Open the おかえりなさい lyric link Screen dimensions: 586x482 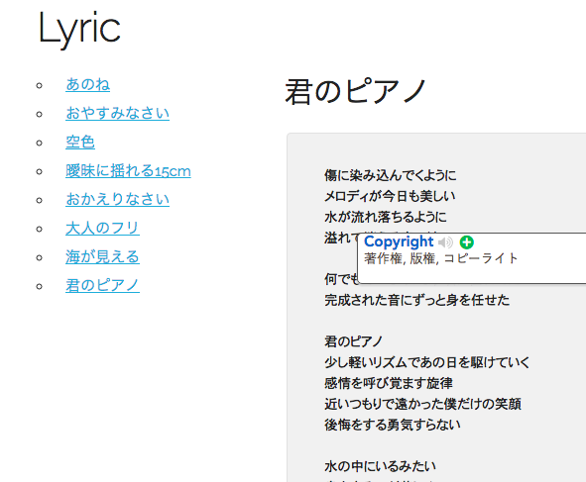coord(117,199)
